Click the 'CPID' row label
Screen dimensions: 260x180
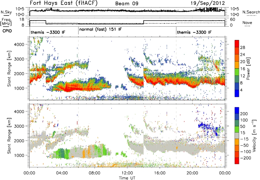(x=7, y=31)
